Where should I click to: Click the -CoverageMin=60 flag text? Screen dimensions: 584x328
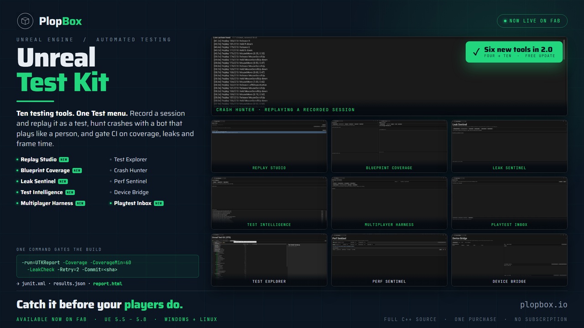(x=110, y=262)
